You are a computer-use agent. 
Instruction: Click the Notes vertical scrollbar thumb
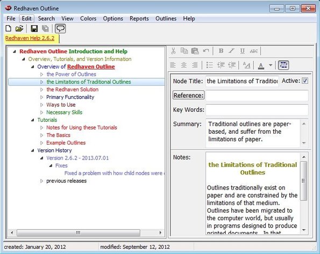point(304,181)
